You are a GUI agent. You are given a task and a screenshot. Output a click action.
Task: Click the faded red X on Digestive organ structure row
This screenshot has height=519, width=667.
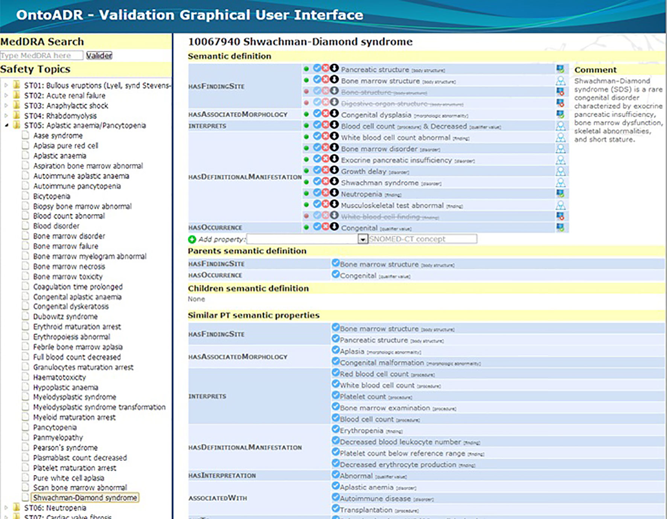(x=326, y=102)
